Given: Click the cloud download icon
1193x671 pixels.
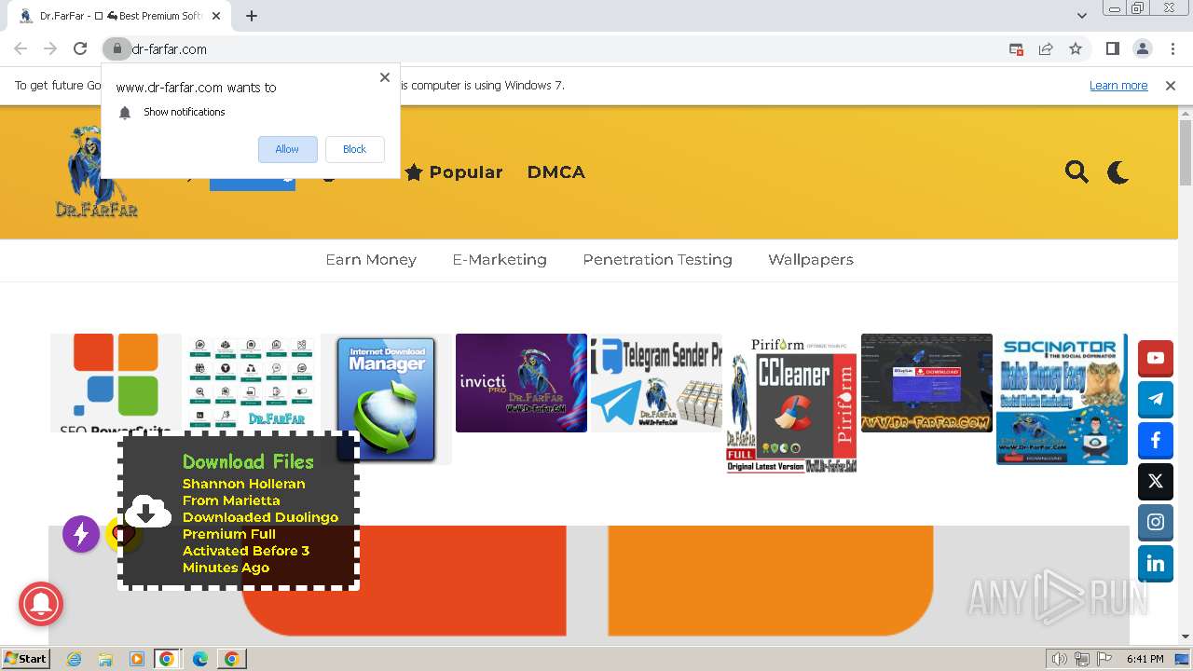Looking at the screenshot, I should (x=147, y=511).
